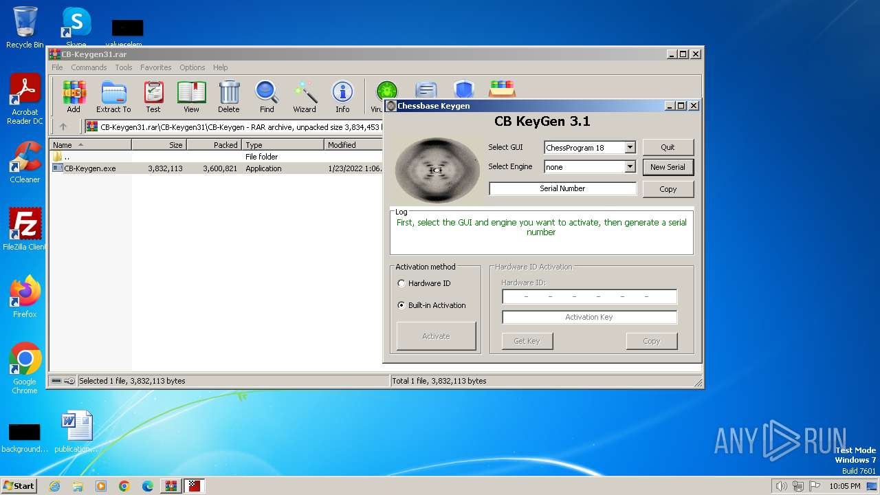
Task: Click the Hardware ID input field
Action: (x=589, y=296)
